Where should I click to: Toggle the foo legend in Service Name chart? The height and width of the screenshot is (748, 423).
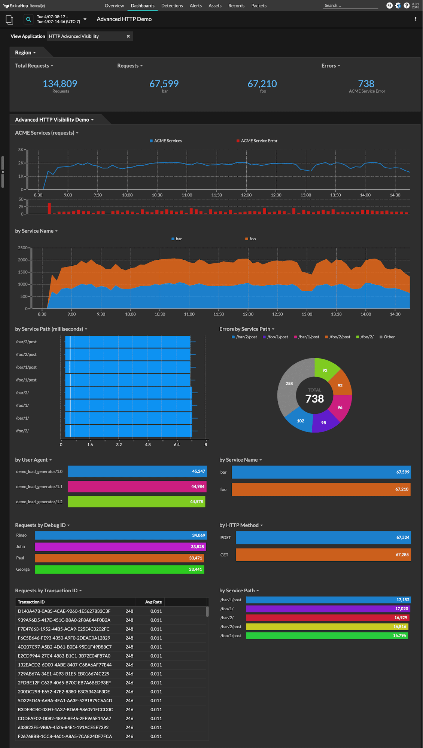pos(250,239)
